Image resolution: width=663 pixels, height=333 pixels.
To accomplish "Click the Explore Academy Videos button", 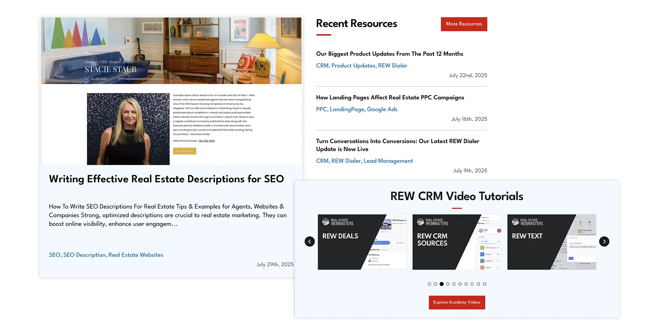I will pyautogui.click(x=457, y=303).
